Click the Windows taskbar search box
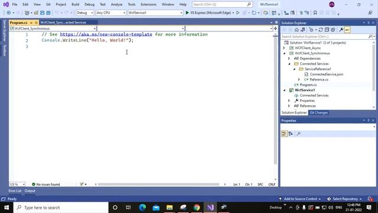The width and height of the screenshot is (378, 213). (x=61, y=208)
